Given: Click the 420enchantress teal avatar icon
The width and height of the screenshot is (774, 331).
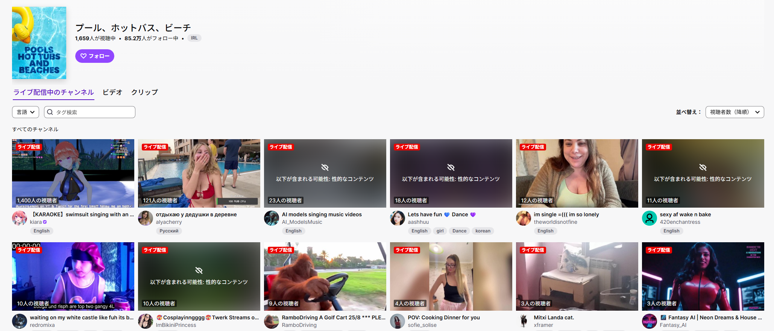Looking at the screenshot, I should 649,218.
